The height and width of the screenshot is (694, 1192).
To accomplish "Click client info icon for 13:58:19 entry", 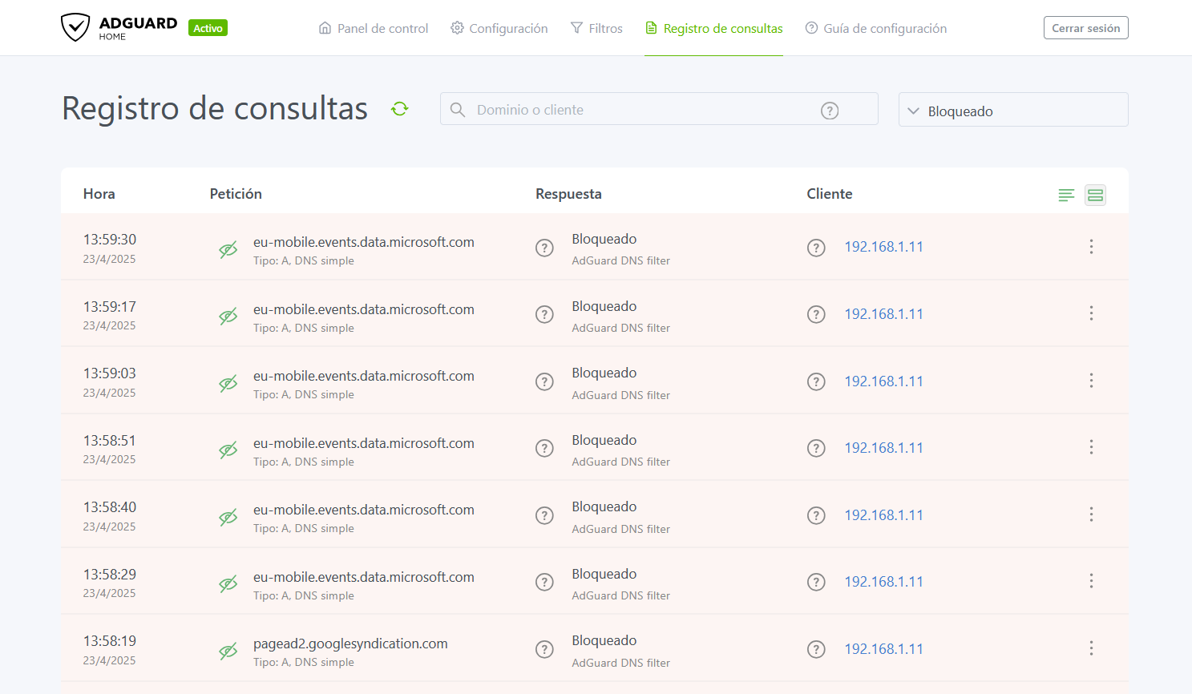I will pyautogui.click(x=816, y=650).
